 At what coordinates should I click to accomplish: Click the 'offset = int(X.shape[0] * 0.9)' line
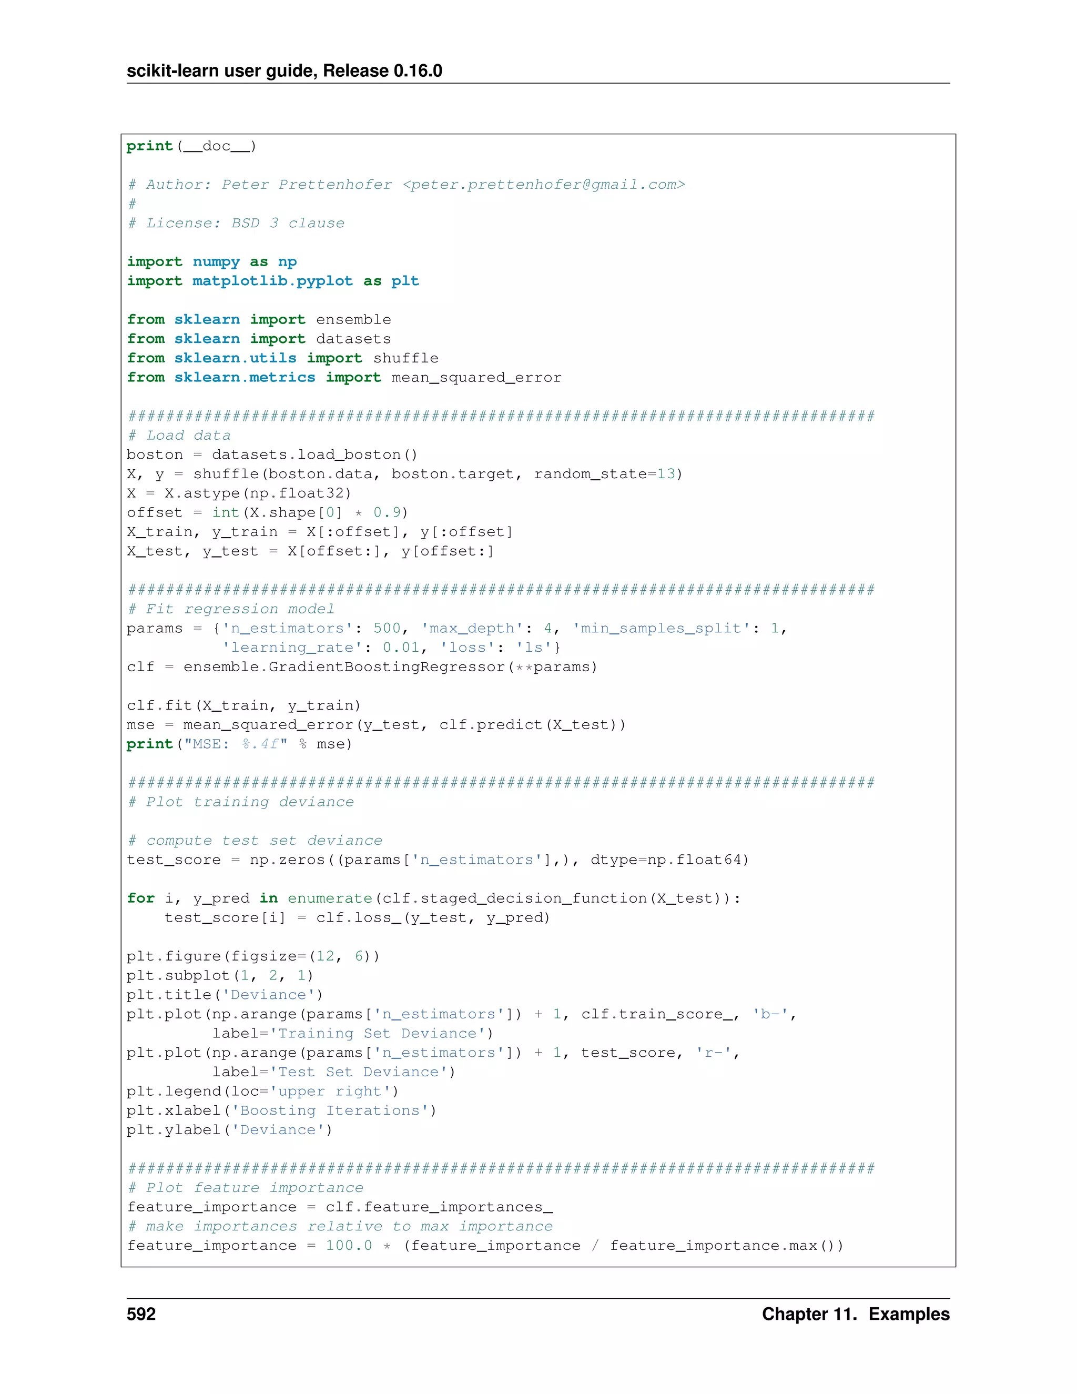[267, 512]
